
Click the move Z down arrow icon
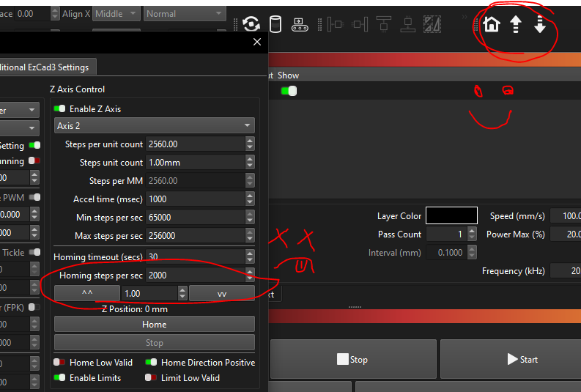point(540,25)
